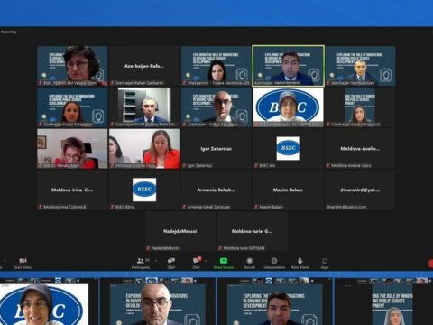The height and width of the screenshot is (325, 433).
Task: Select the Azerbaijan DOST Agency video tile
Action: pos(144,107)
